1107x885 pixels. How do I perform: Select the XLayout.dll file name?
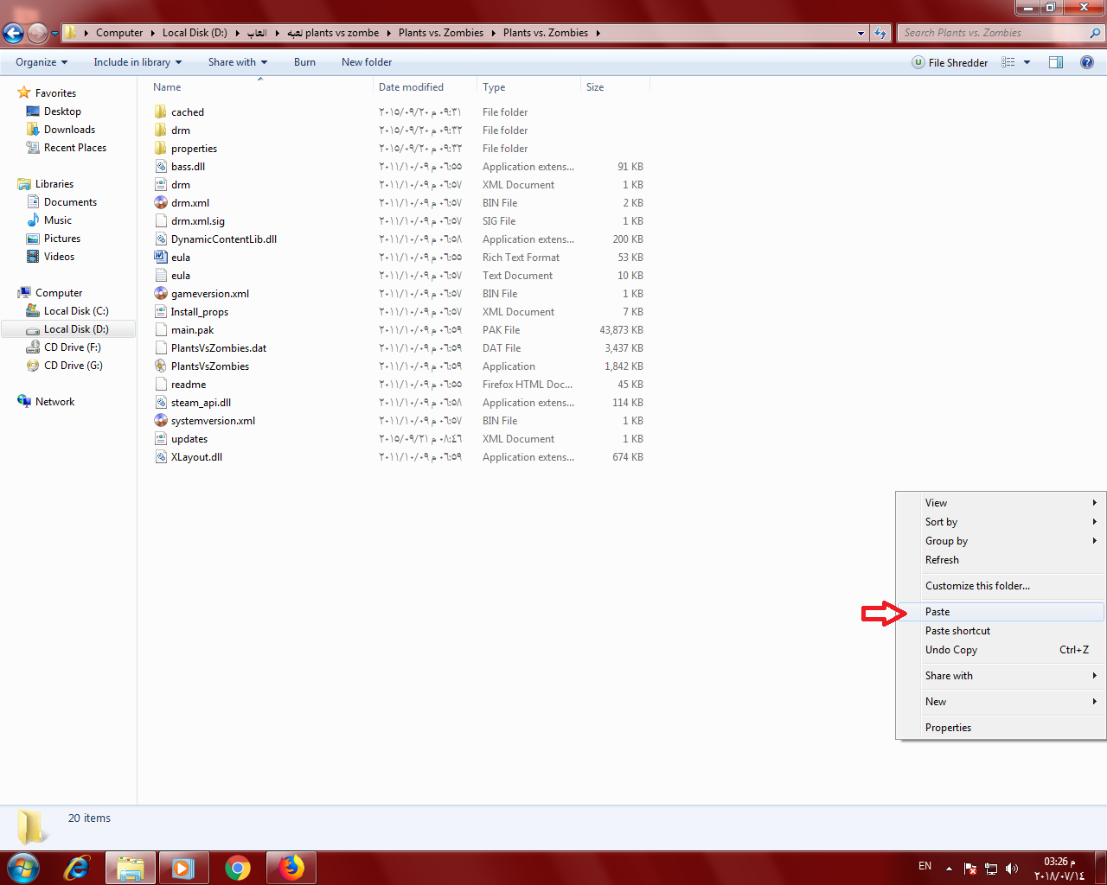[196, 456]
